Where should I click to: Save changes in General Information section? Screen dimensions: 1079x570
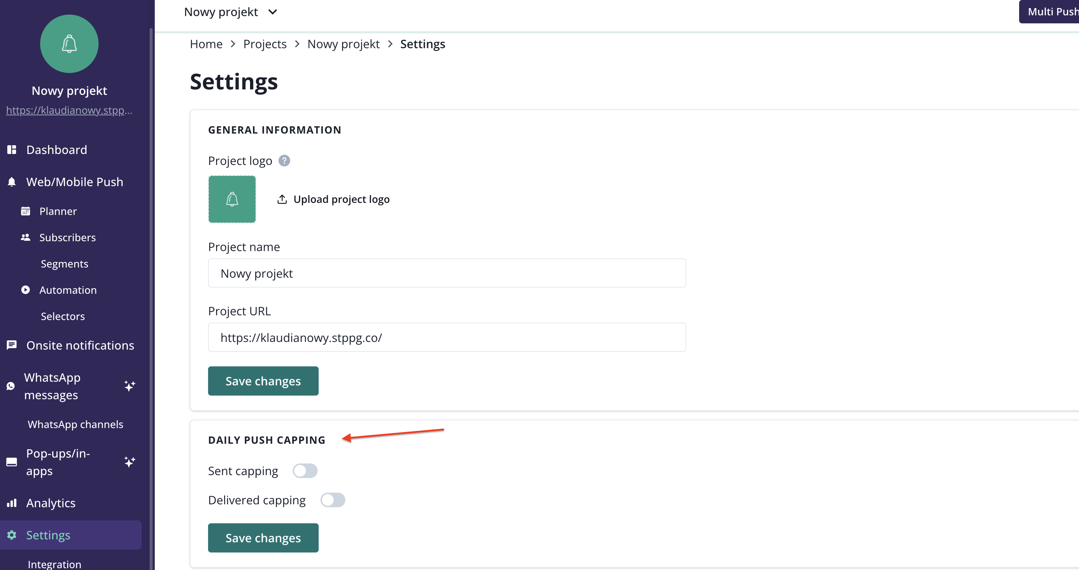(263, 381)
